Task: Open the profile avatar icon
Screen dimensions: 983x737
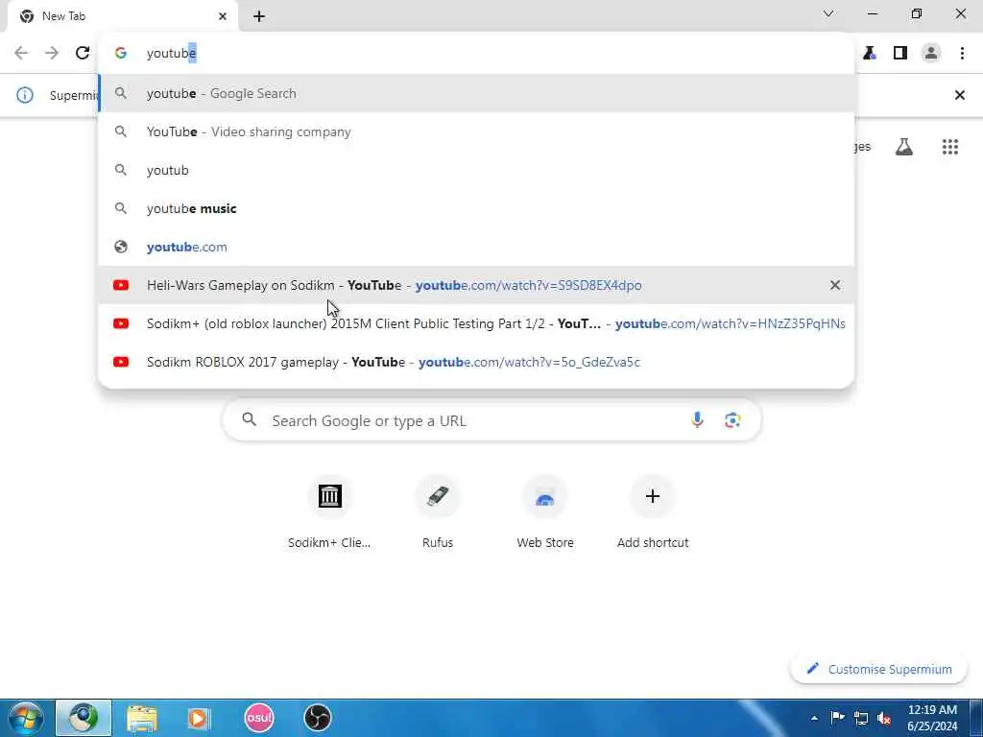Action: (x=931, y=54)
